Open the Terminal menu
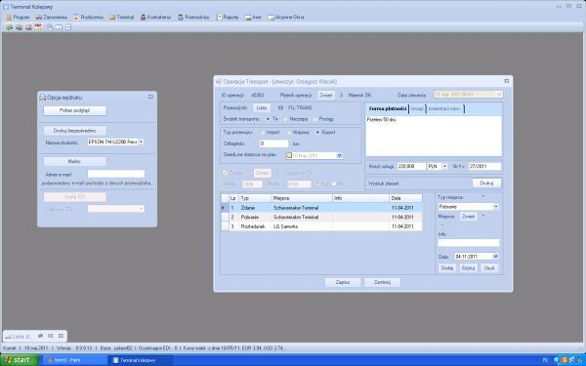This screenshot has width=586, height=366. pyautogui.click(x=121, y=18)
